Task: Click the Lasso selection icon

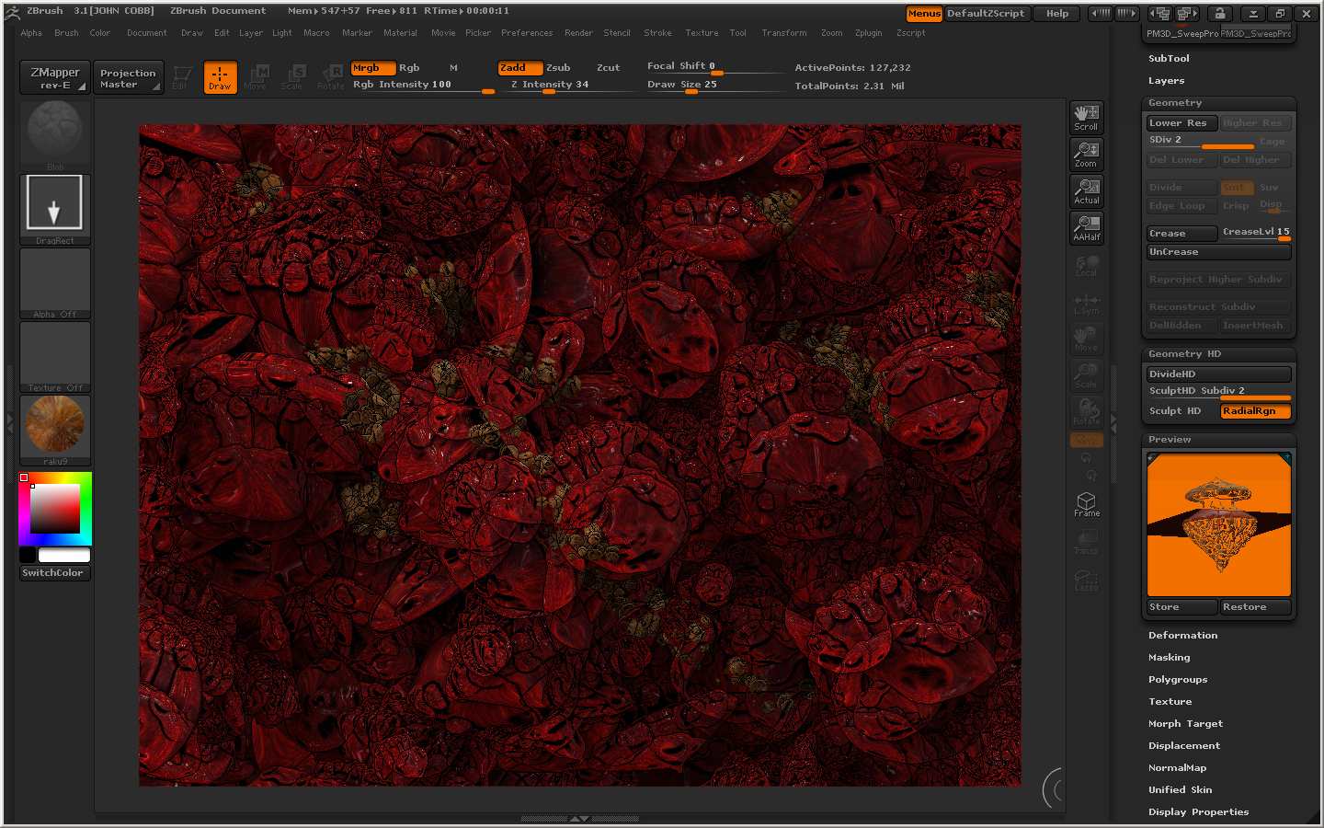Action: (1086, 579)
